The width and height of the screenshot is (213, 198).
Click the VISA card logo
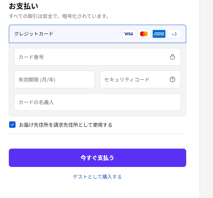tap(129, 34)
